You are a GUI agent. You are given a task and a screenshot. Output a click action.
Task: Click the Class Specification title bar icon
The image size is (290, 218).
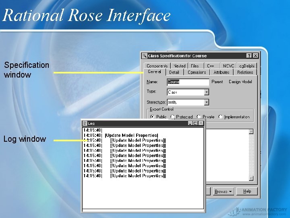pyautogui.click(x=145, y=56)
